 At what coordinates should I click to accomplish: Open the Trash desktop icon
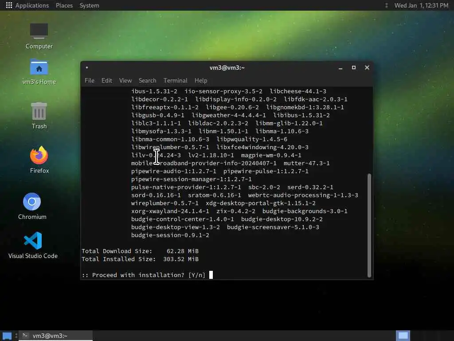tap(39, 115)
